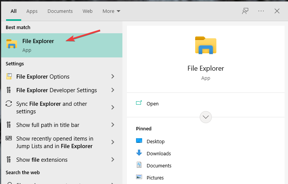Screen dimensions: 288x184
Task: Click large File Explorer icon in preview pane
Action: pos(206,45)
